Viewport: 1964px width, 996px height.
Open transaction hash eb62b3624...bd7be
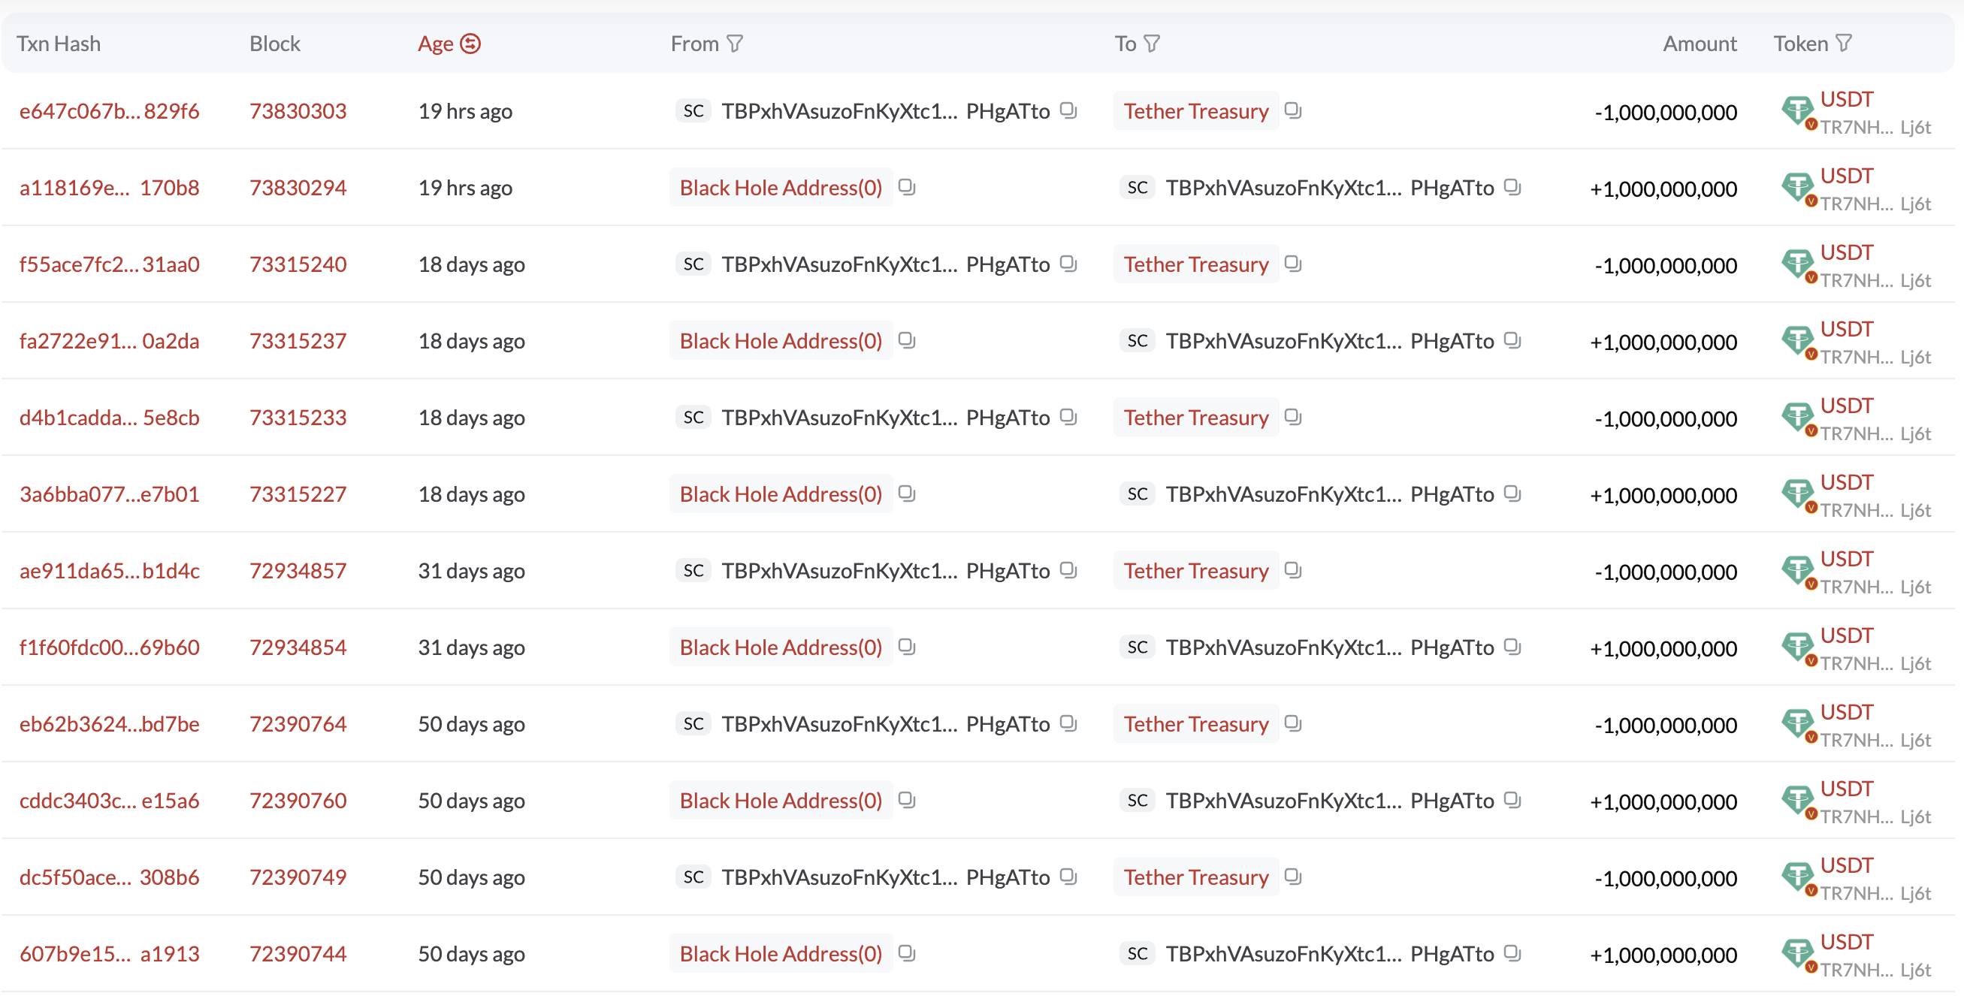(110, 724)
